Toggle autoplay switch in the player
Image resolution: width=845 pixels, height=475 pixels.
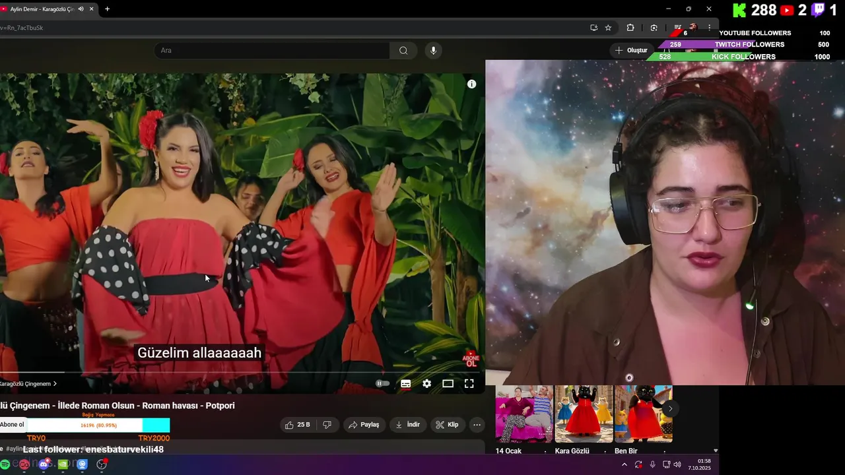(x=381, y=383)
